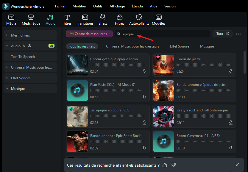Image resolution: width=248 pixels, height=172 pixels.
Task: Download the Coeur de pierre track
Action: [230, 71]
